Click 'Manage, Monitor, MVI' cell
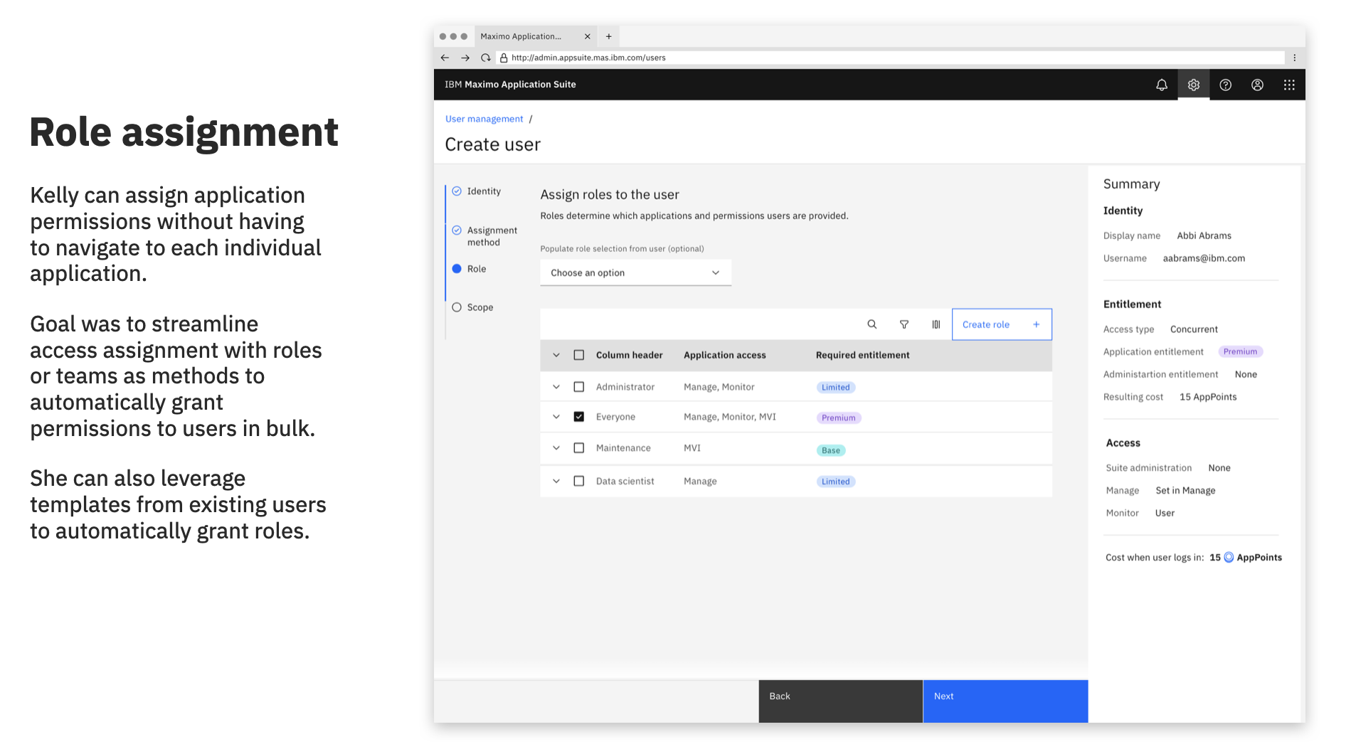The height and width of the screenshot is (754, 1356). click(x=729, y=417)
